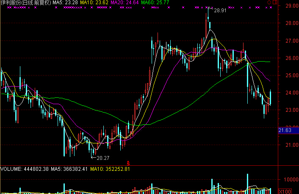Select the magenta MA20: 24.64 label
The width and height of the screenshot is (299, 194).
pyautogui.click(x=125, y=3)
